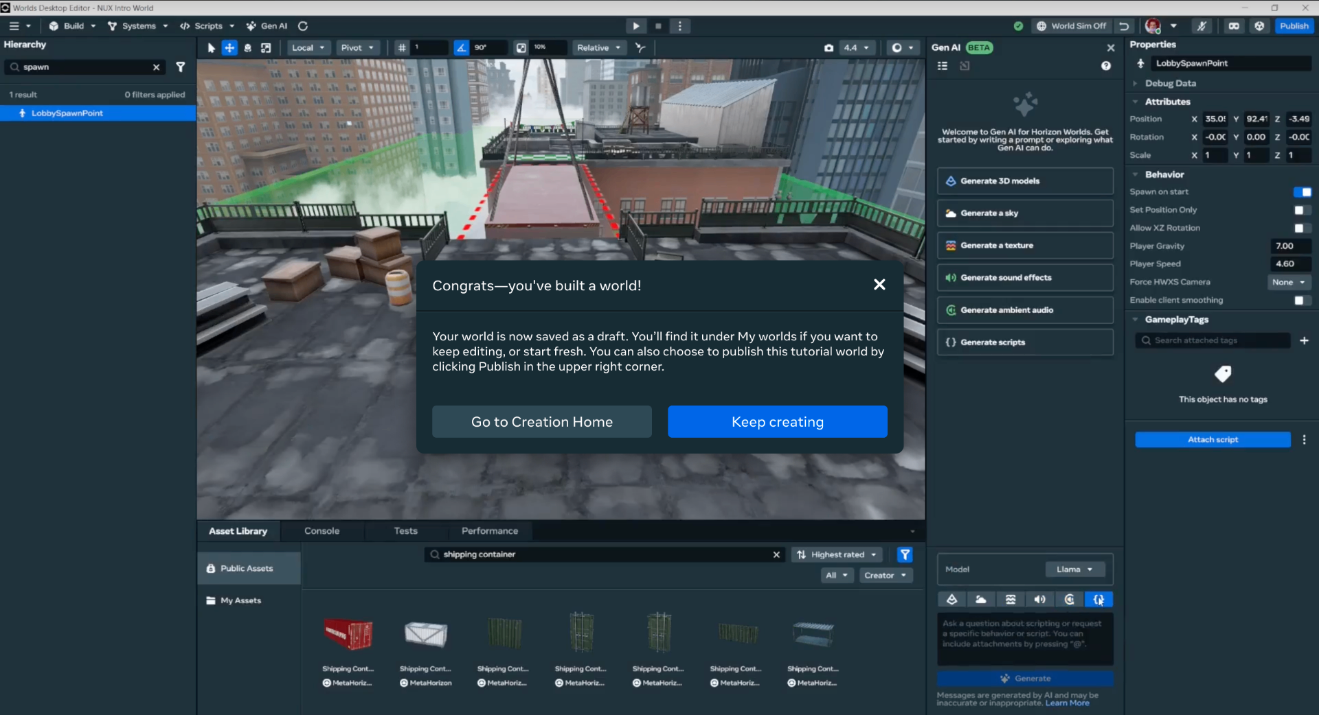Click Go to Creation Home button
Image resolution: width=1319 pixels, height=715 pixels.
click(542, 422)
